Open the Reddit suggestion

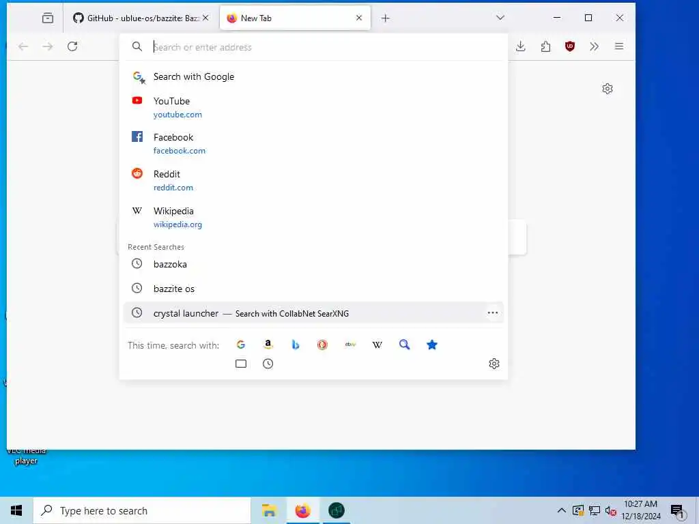click(313, 180)
